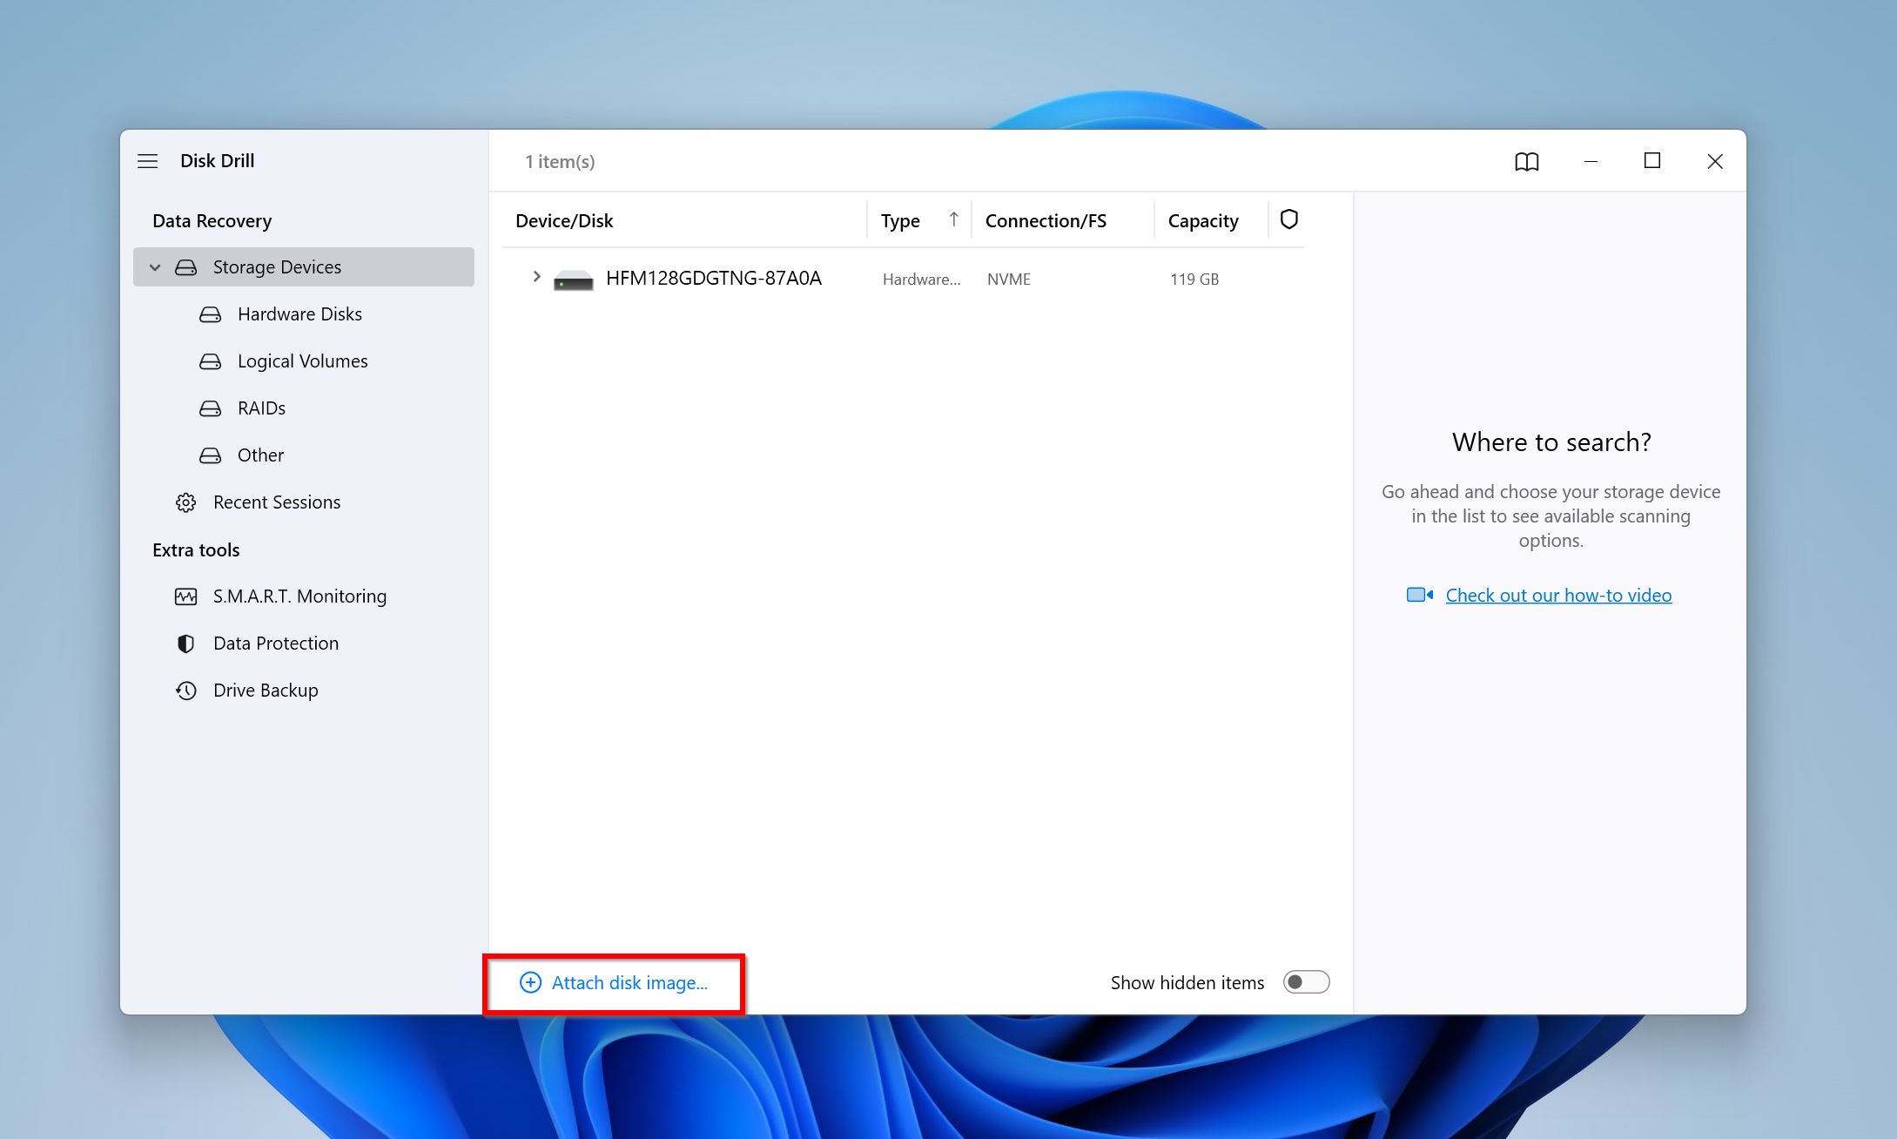1897x1139 pixels.
Task: Click the shield protection column icon
Action: 1288,219
